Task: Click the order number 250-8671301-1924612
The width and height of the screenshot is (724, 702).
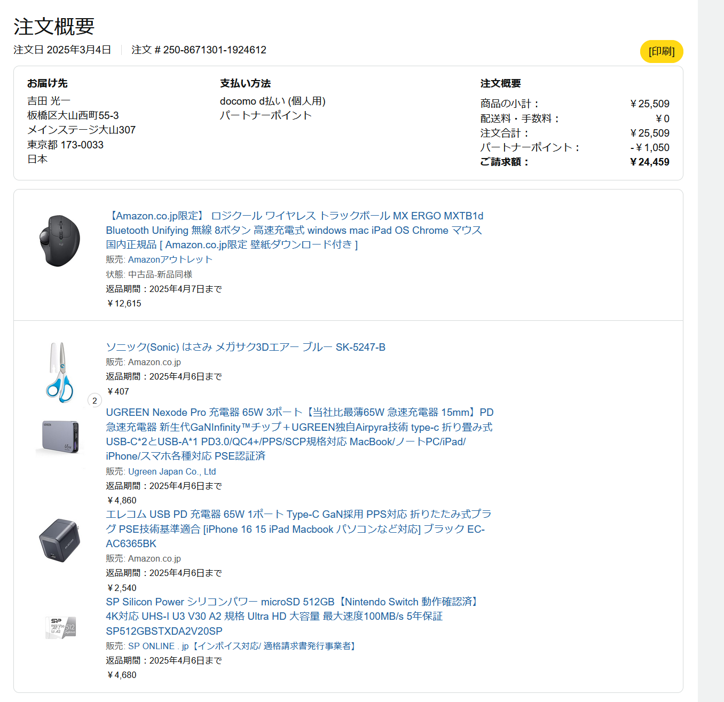Action: (x=215, y=50)
